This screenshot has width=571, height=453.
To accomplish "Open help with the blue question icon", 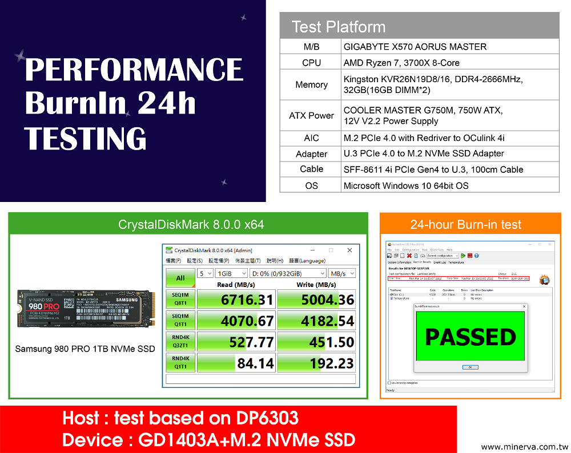I will click(x=476, y=256).
